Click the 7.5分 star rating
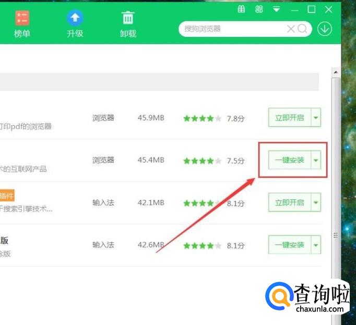 coord(203,161)
